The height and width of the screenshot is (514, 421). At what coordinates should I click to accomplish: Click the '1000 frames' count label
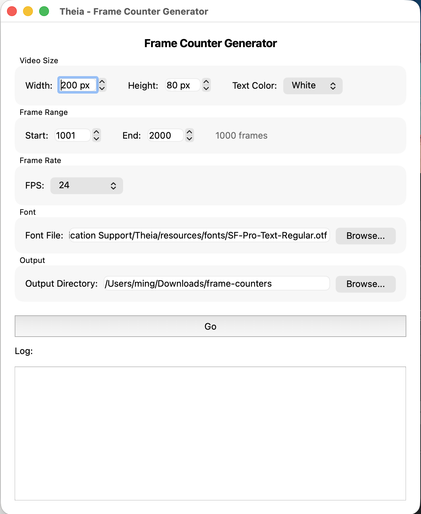tap(241, 135)
